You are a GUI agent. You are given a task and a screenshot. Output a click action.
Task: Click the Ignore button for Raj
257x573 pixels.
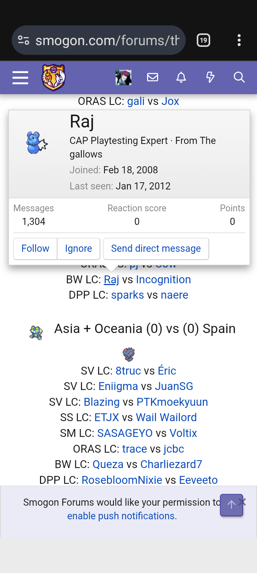pyautogui.click(x=79, y=249)
